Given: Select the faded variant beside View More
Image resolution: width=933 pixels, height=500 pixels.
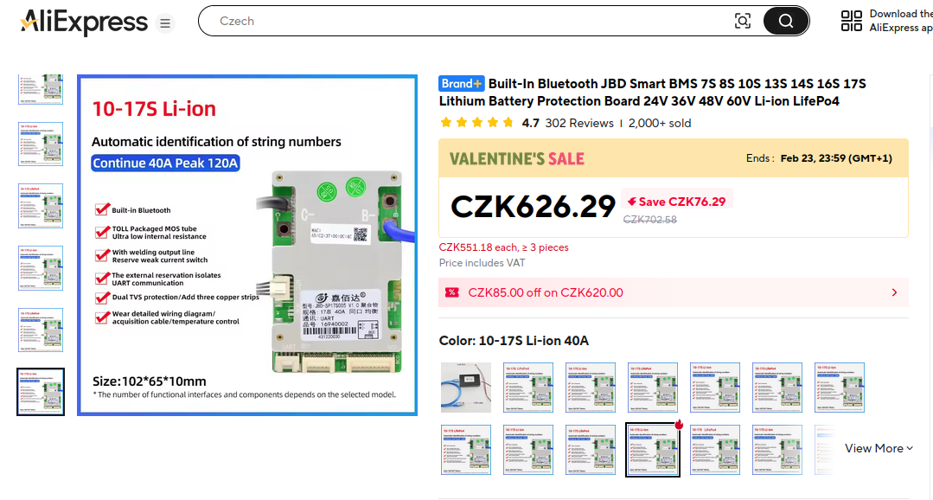Looking at the screenshot, I should [825, 450].
